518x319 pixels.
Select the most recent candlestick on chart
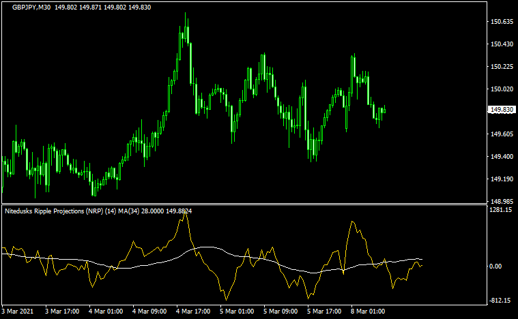(x=385, y=110)
